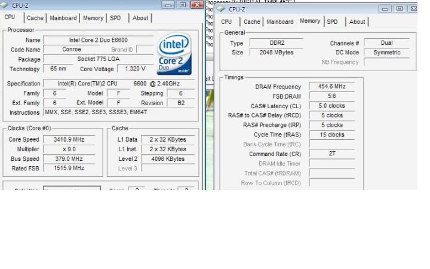Click the Level 2 cache value '4096 KBytes'
The image size is (430, 269).
click(168, 159)
